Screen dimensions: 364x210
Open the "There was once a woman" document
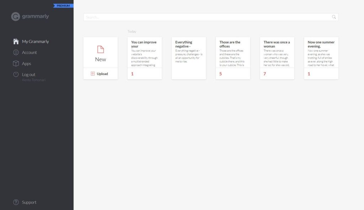point(277,53)
